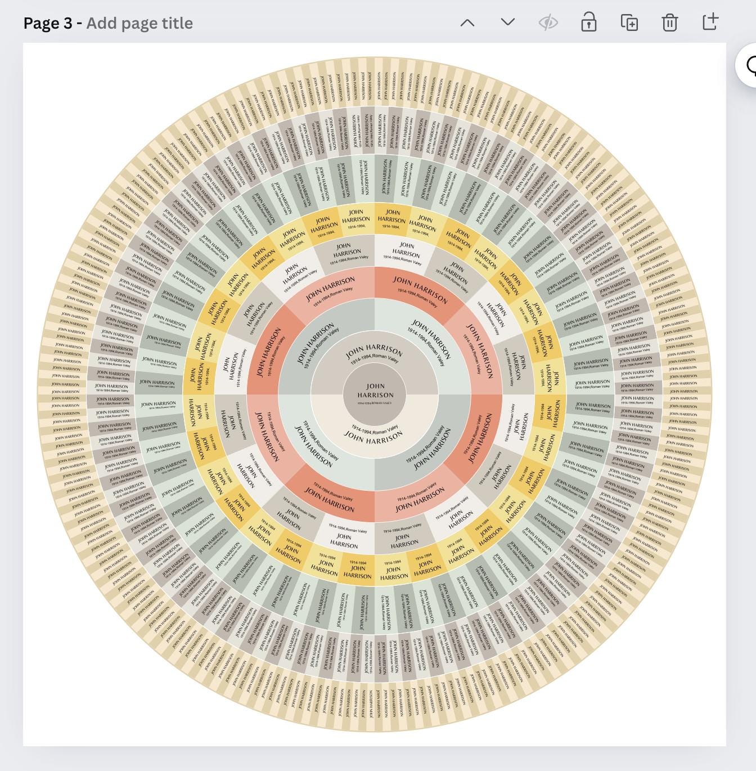The height and width of the screenshot is (771, 756).
Task: Toggle hide page eye icon
Action: [x=548, y=23]
